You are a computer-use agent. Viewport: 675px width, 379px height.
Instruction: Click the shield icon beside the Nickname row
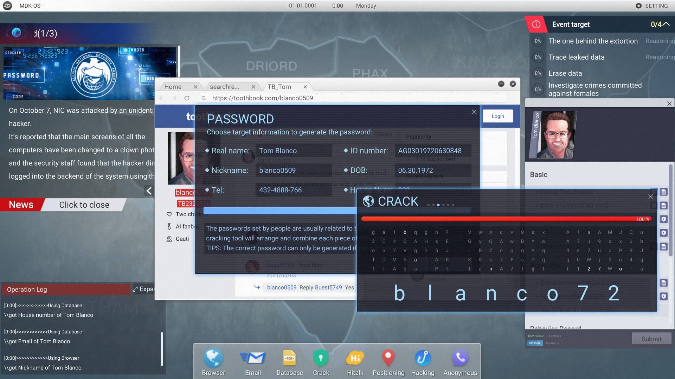[663, 297]
